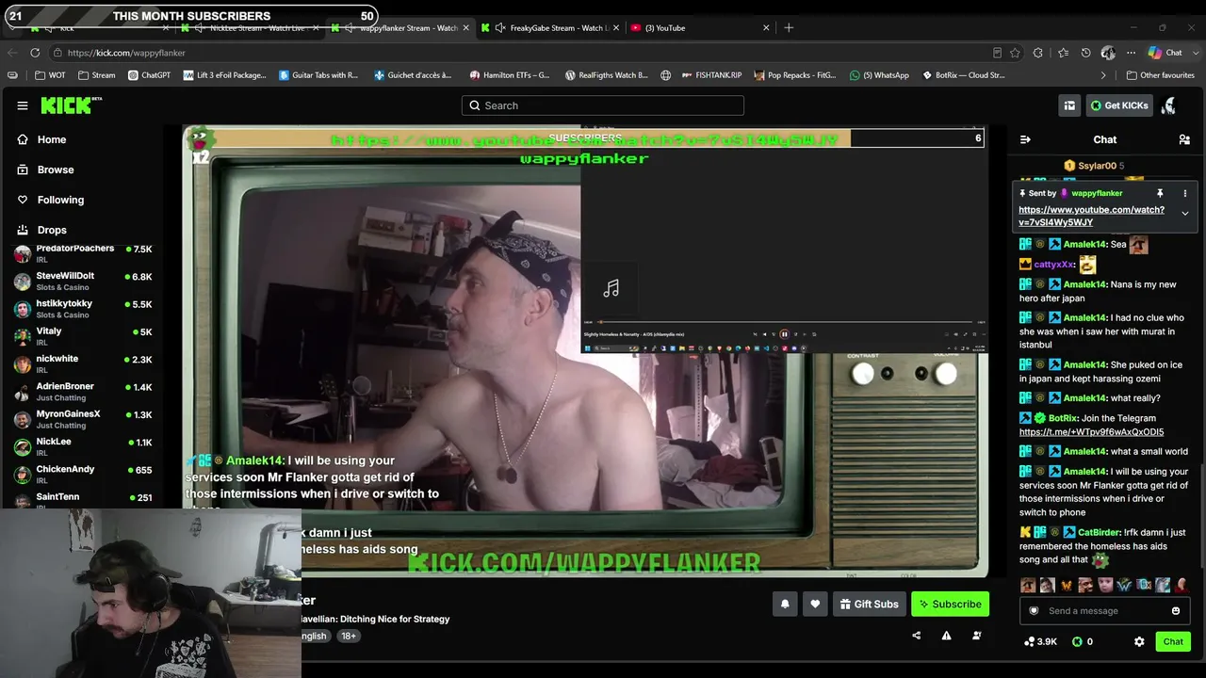1206x678 pixels.
Task: Reload the page
Action: 35,53
